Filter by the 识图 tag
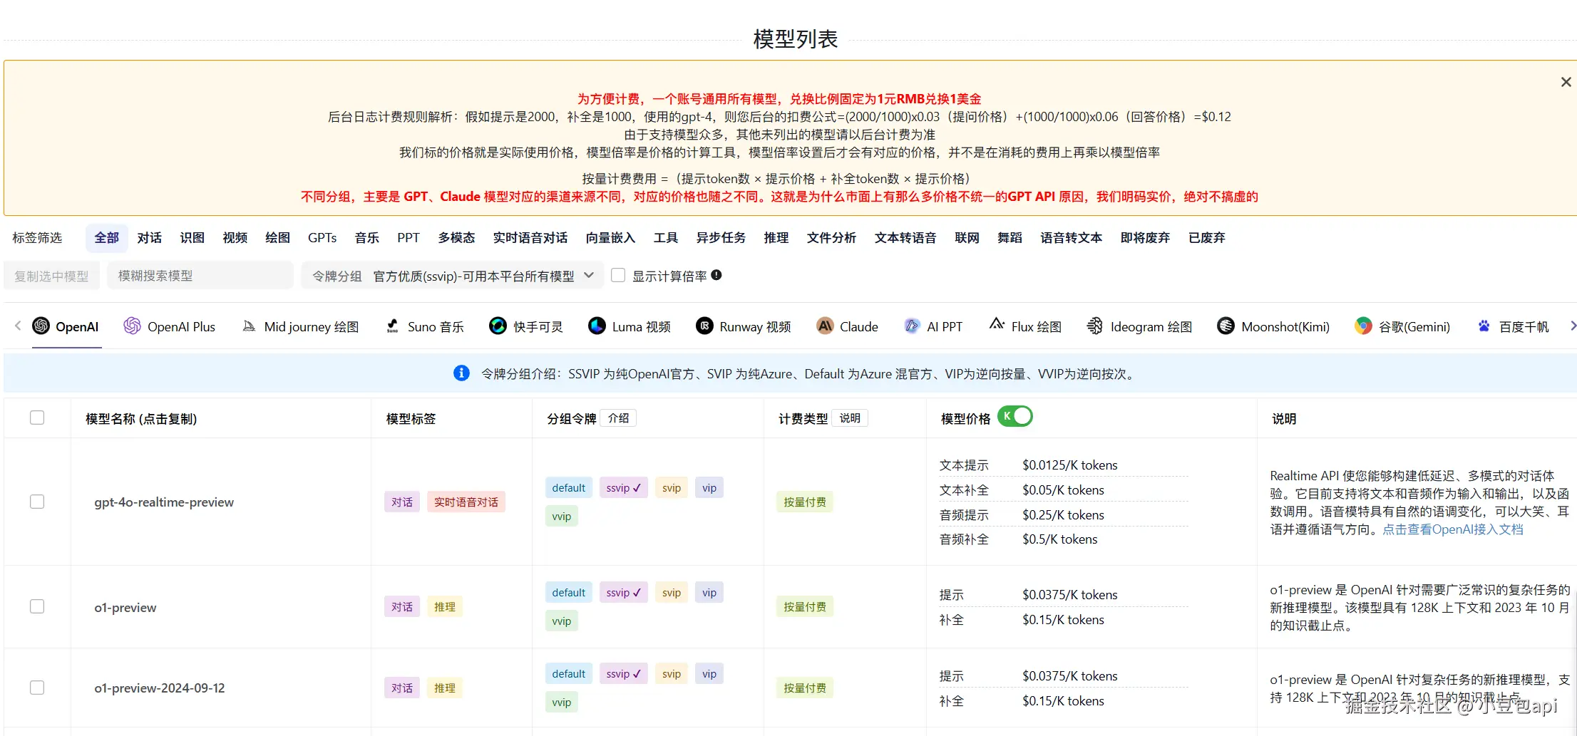Image resolution: width=1577 pixels, height=736 pixels. pos(192,238)
